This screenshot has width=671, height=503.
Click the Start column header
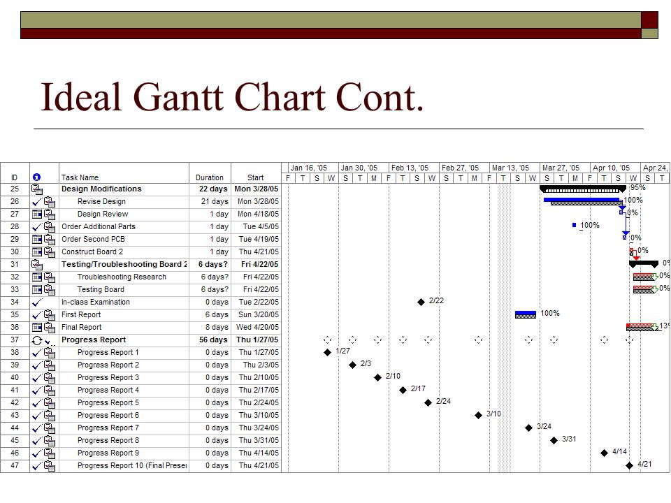(x=256, y=177)
